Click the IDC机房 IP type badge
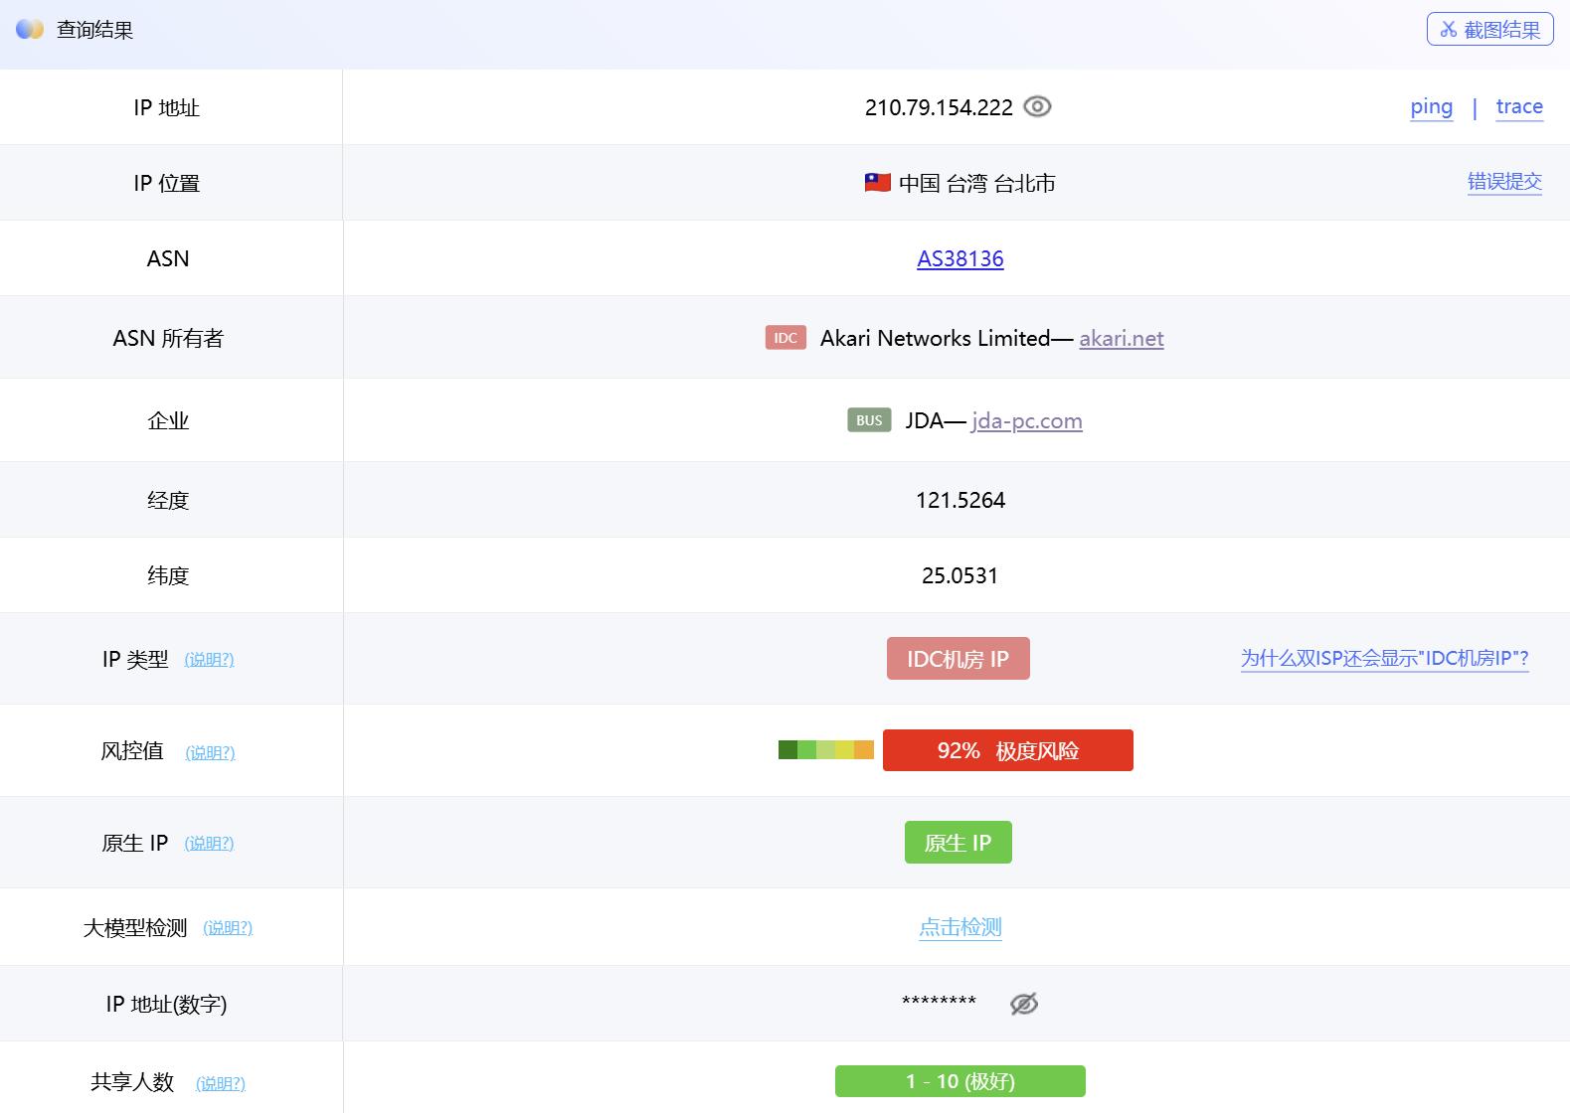Image resolution: width=1570 pixels, height=1113 pixels. coord(958,659)
